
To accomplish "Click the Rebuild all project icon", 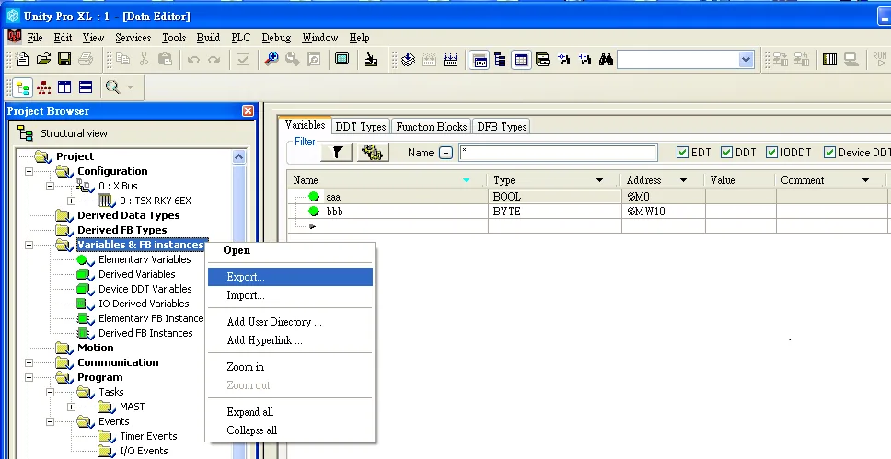I will (450, 59).
